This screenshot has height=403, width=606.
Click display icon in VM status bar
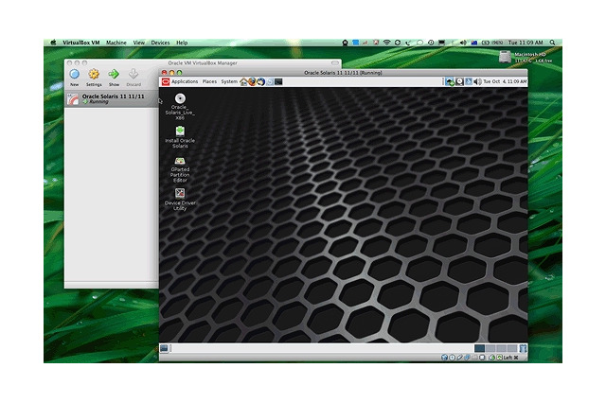tap(482, 358)
